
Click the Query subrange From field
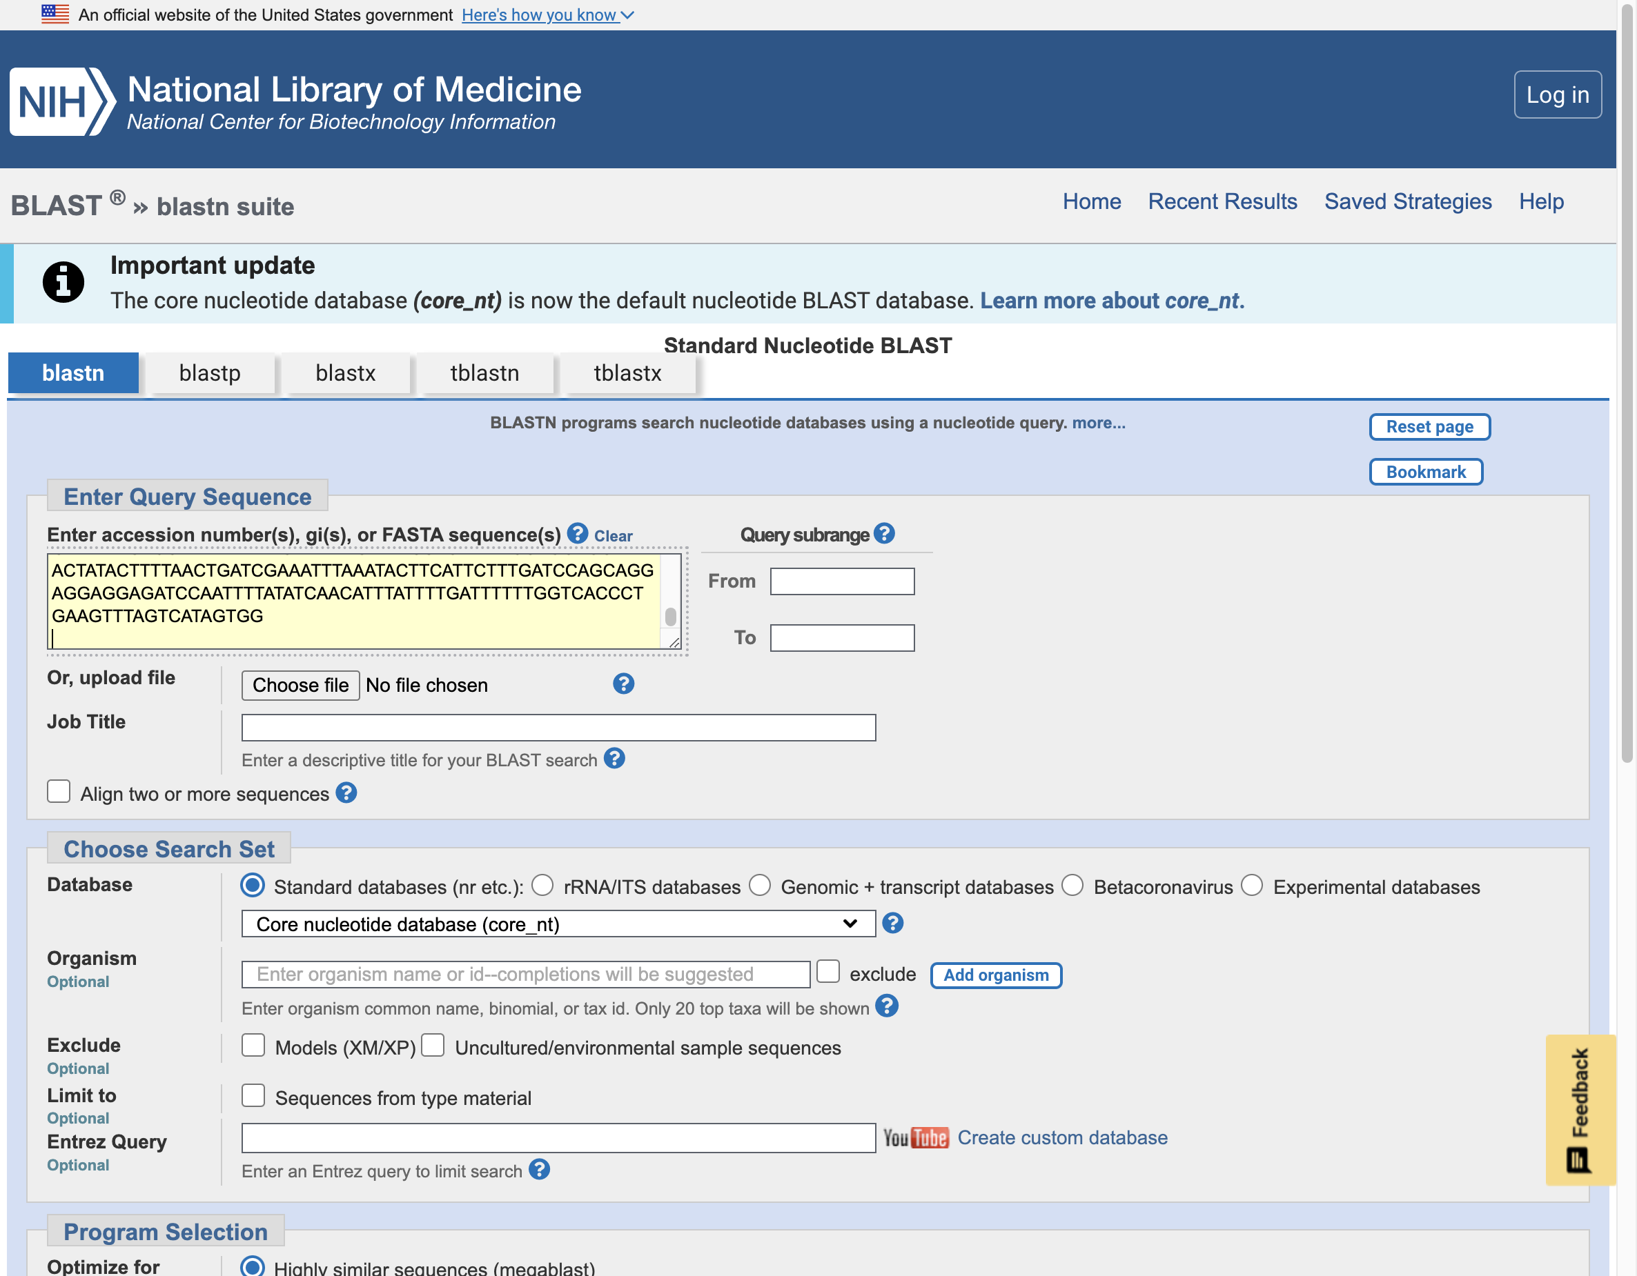click(842, 581)
